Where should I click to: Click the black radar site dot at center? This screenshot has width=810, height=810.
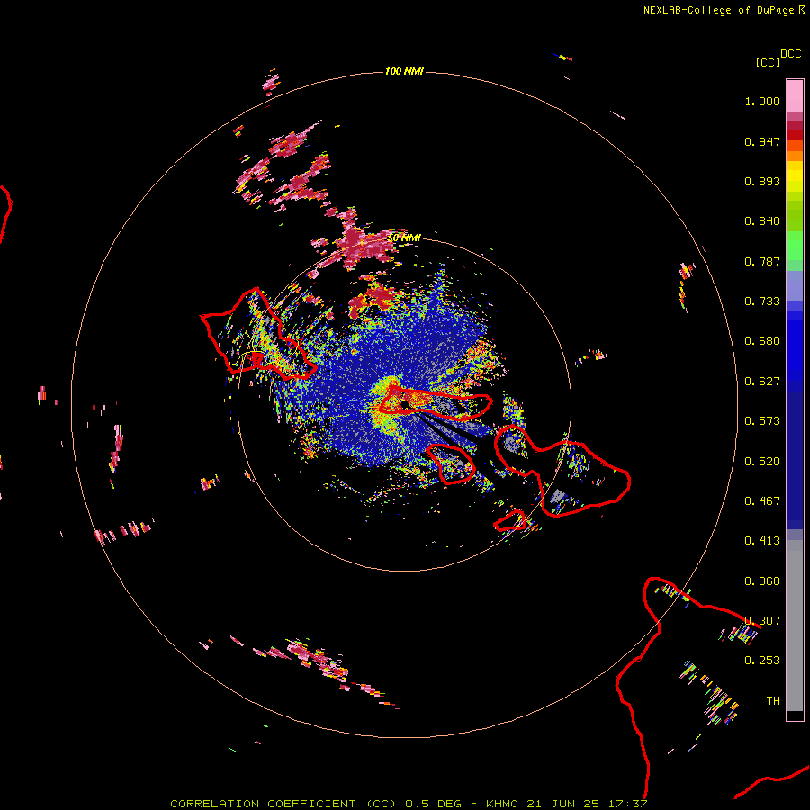click(x=404, y=404)
